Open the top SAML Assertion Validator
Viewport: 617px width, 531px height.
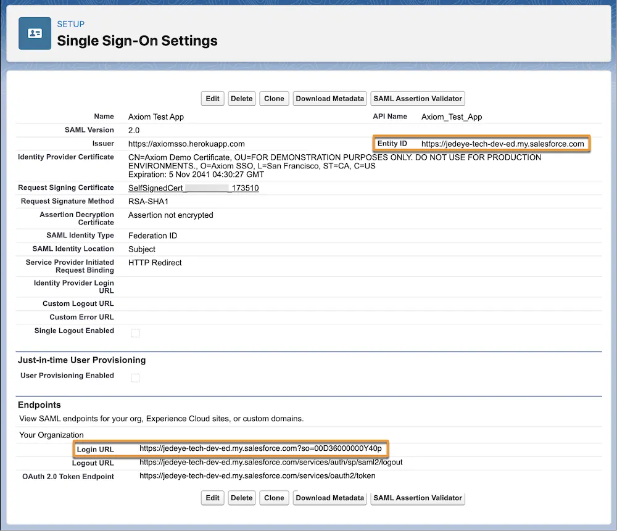[418, 99]
